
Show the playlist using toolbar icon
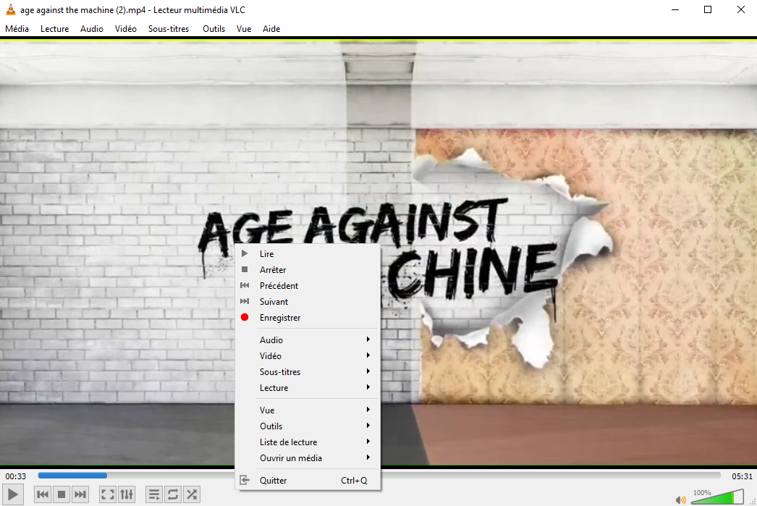pyautogui.click(x=154, y=494)
